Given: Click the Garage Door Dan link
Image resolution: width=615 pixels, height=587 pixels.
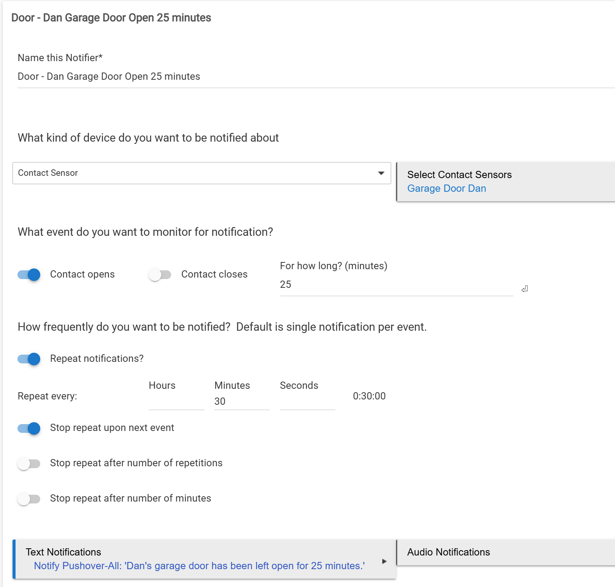Looking at the screenshot, I should pos(447,189).
